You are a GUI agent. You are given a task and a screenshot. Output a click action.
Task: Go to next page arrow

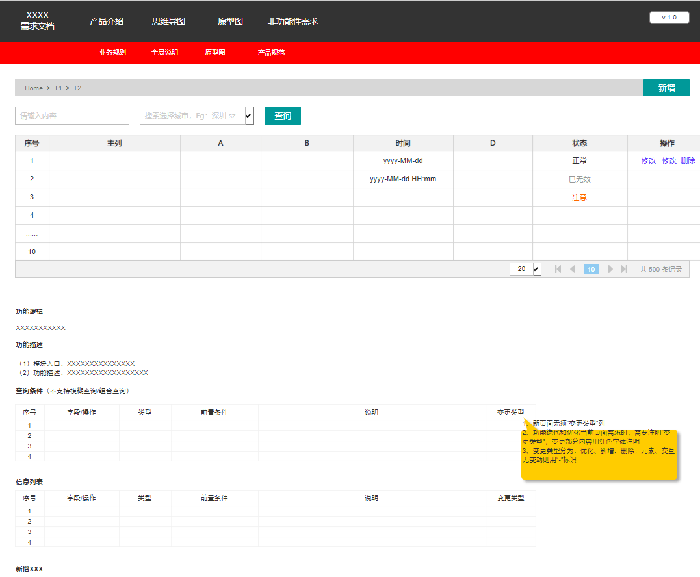click(x=610, y=269)
